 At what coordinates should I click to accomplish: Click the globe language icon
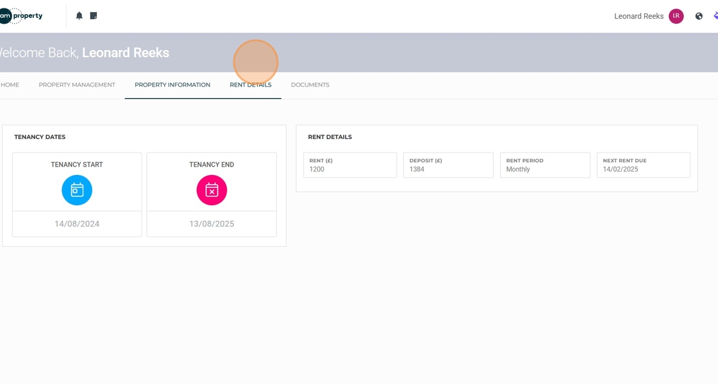699,17
